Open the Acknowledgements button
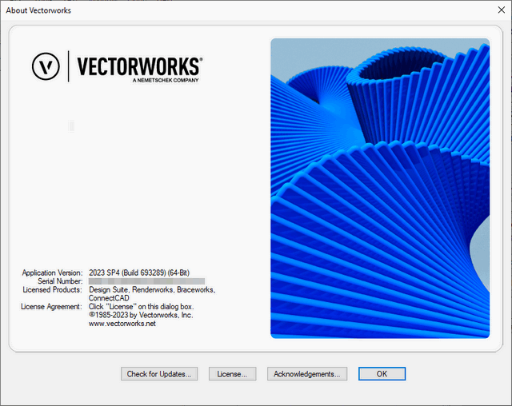This screenshot has width=512, height=406. [x=306, y=373]
